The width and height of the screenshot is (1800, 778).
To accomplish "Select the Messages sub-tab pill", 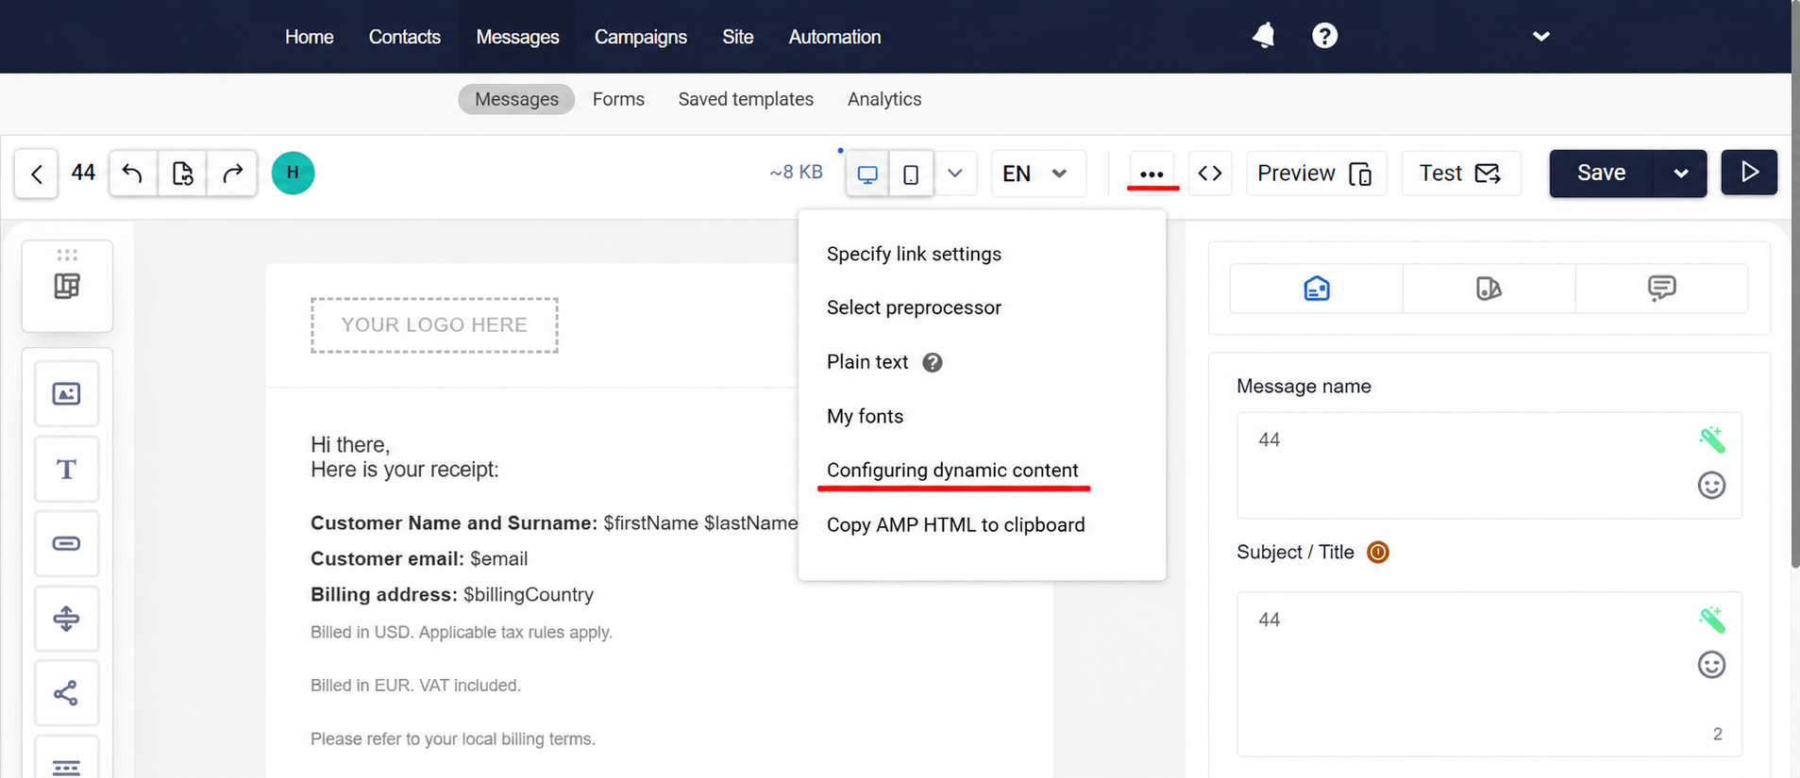I will tap(516, 99).
